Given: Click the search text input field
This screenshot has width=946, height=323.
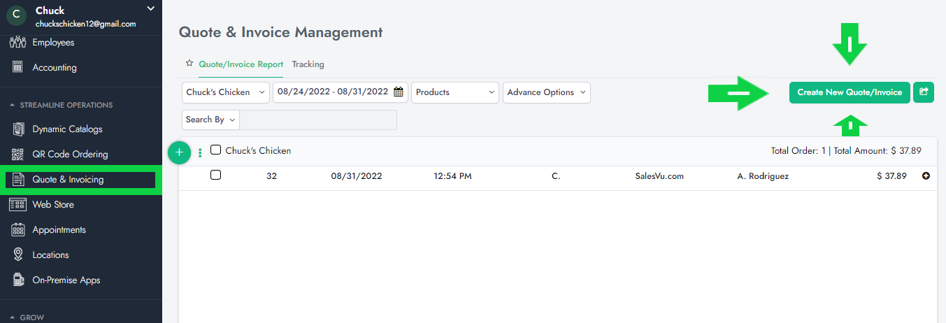Looking at the screenshot, I should click(x=318, y=120).
